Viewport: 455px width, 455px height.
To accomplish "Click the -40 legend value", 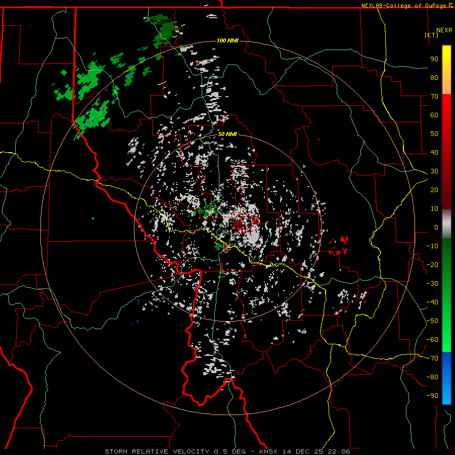I will pyautogui.click(x=432, y=302).
